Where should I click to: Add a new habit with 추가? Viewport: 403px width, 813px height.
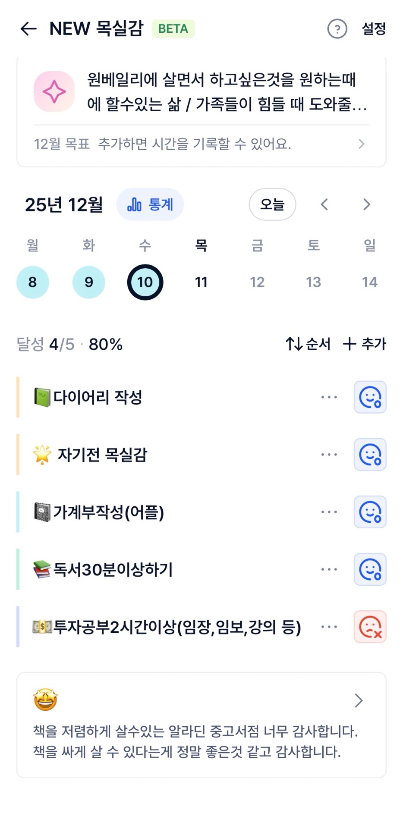[365, 344]
